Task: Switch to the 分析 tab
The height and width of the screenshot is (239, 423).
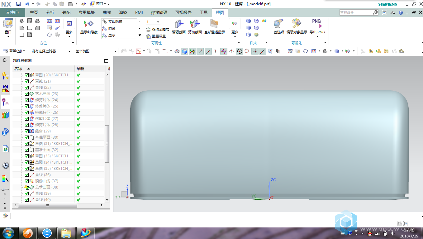Action: click(x=50, y=12)
